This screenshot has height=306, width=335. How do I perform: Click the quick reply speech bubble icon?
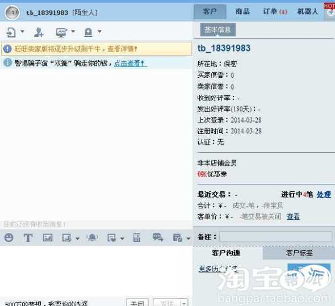click(158, 237)
